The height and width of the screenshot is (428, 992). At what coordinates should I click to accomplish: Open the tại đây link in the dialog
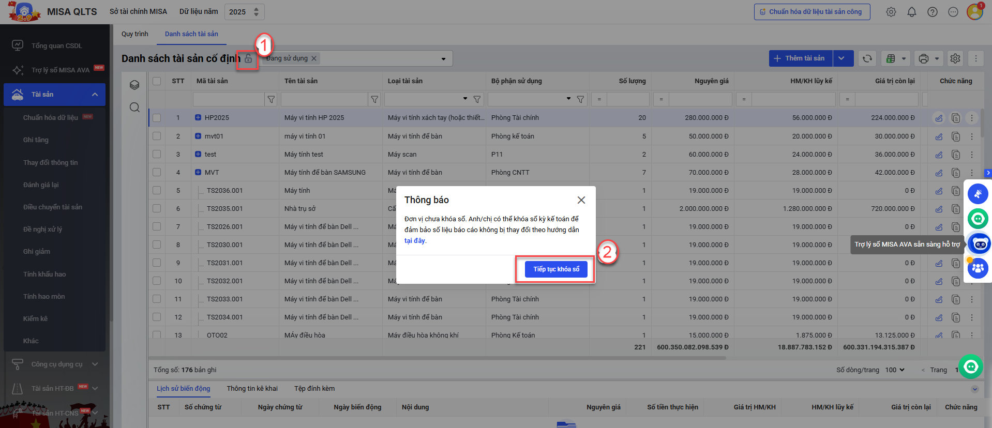tap(415, 241)
